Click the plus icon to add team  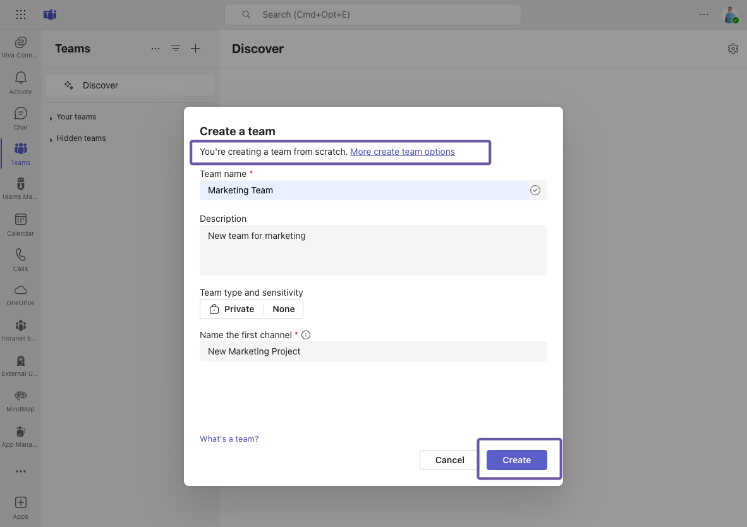(x=195, y=49)
